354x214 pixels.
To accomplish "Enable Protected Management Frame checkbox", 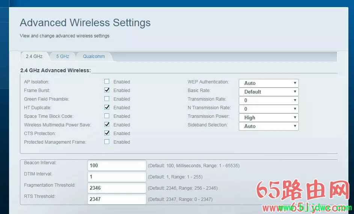I will click(x=107, y=142).
